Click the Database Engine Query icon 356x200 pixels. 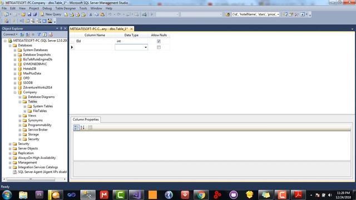point(66,14)
